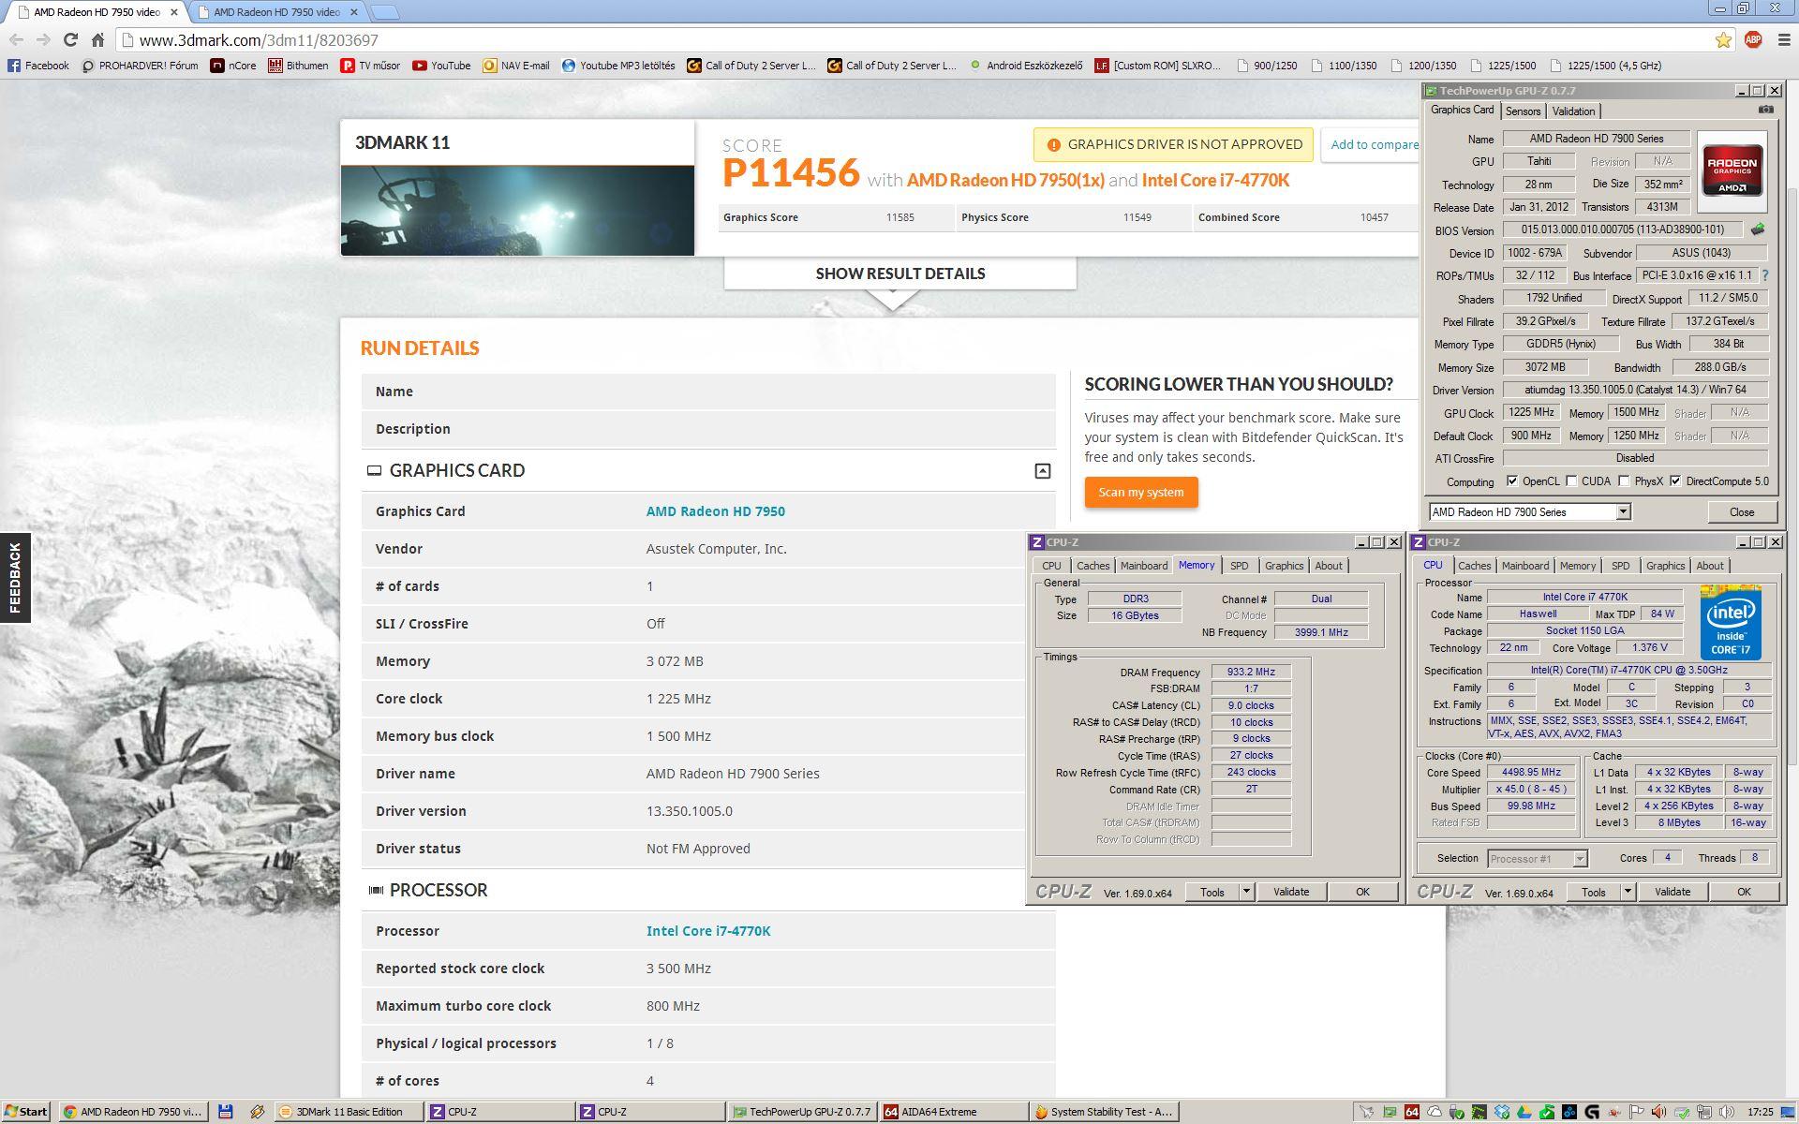Viewport: 1799px width, 1124px height.
Task: Click Validate in left CPU-Z window
Action: click(1290, 892)
